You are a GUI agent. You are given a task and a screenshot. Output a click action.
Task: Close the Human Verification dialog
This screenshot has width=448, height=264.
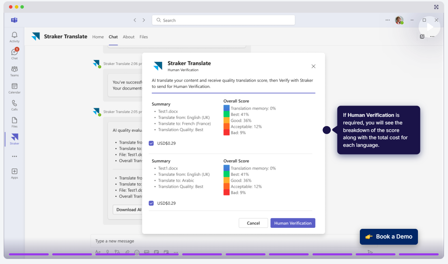click(x=314, y=66)
